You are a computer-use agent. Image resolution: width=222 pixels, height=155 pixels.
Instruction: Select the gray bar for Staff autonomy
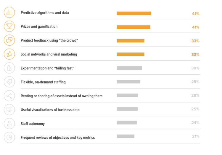(127, 123)
